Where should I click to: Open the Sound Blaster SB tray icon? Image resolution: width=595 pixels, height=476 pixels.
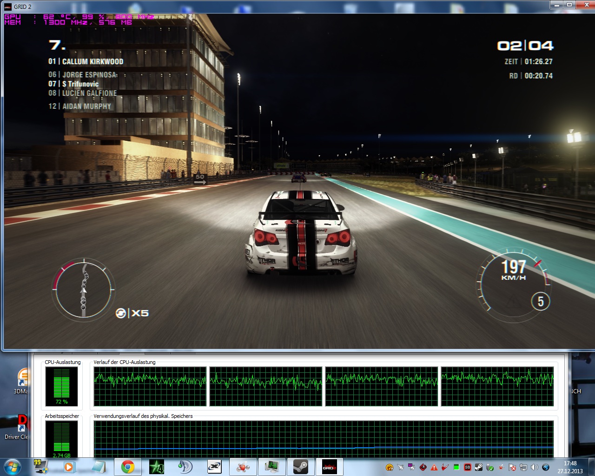click(x=468, y=468)
